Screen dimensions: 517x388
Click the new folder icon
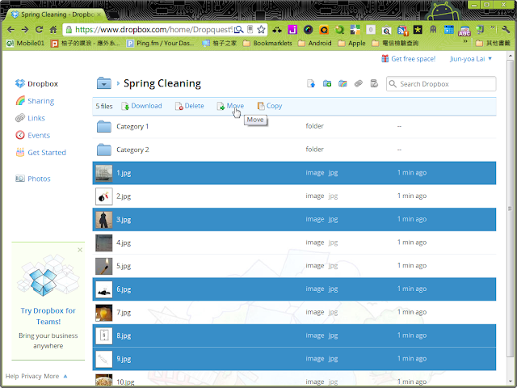click(x=327, y=84)
